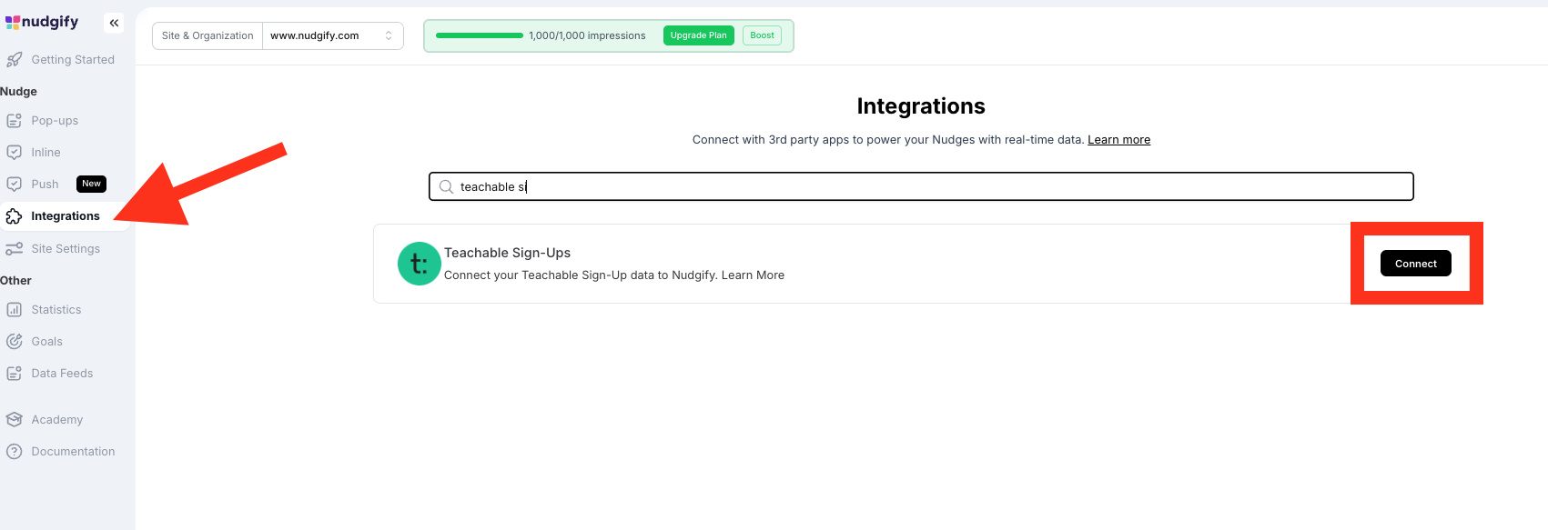Click the impressions progress bar
This screenshot has height=530, width=1548.
(x=480, y=35)
